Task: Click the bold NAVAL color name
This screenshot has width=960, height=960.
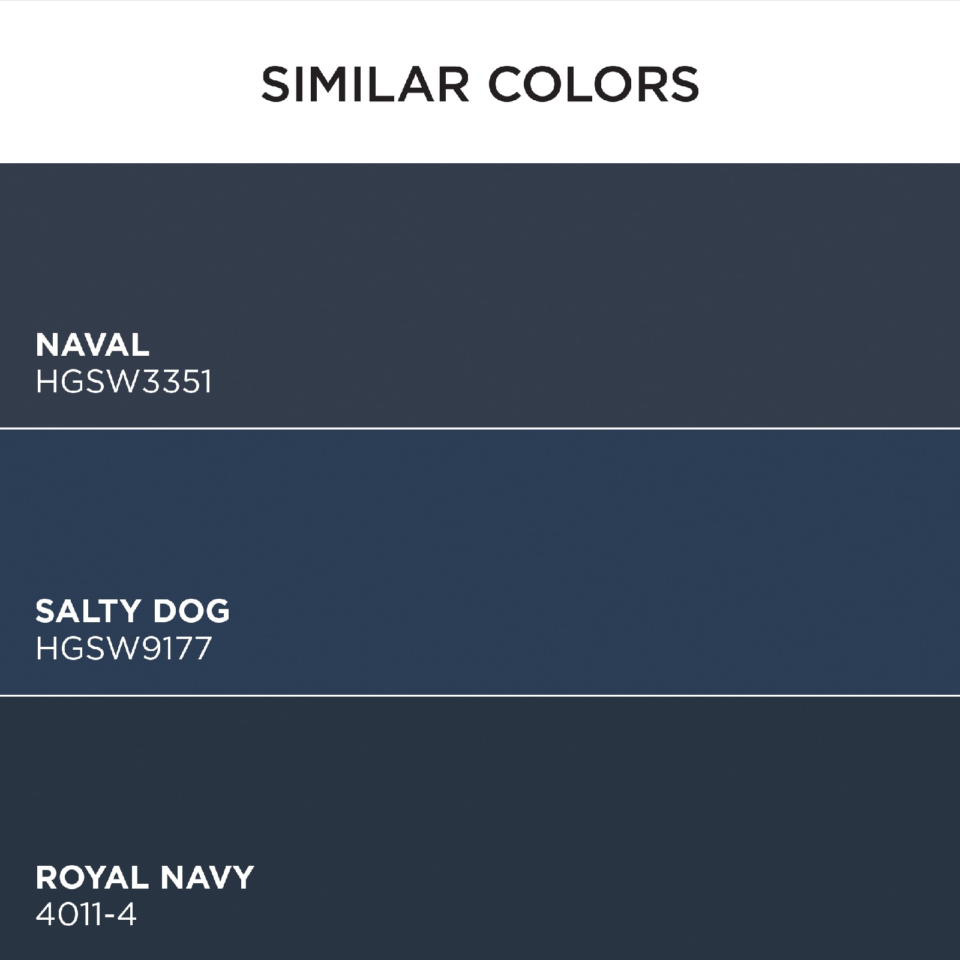Action: [92, 344]
